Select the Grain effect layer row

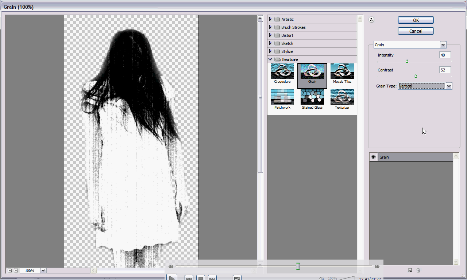(x=411, y=157)
